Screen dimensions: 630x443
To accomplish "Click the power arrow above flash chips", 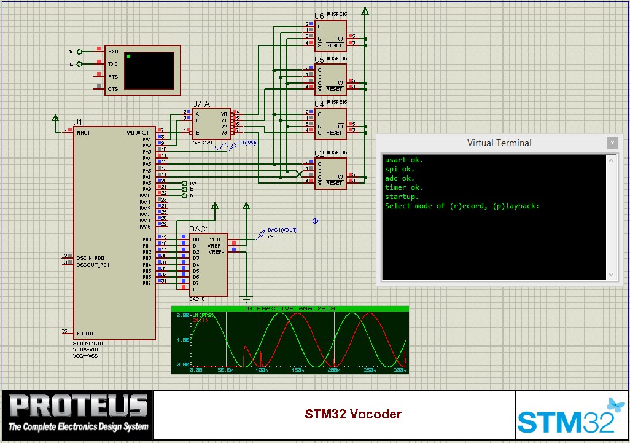I will pyautogui.click(x=365, y=11).
